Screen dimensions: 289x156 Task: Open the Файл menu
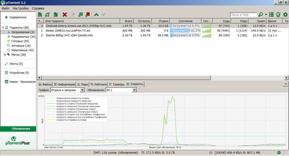point(5,8)
